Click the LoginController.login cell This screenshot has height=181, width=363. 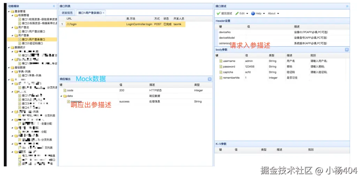coord(139,24)
